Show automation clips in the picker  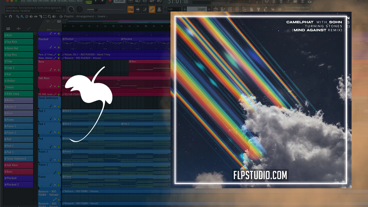point(29,28)
